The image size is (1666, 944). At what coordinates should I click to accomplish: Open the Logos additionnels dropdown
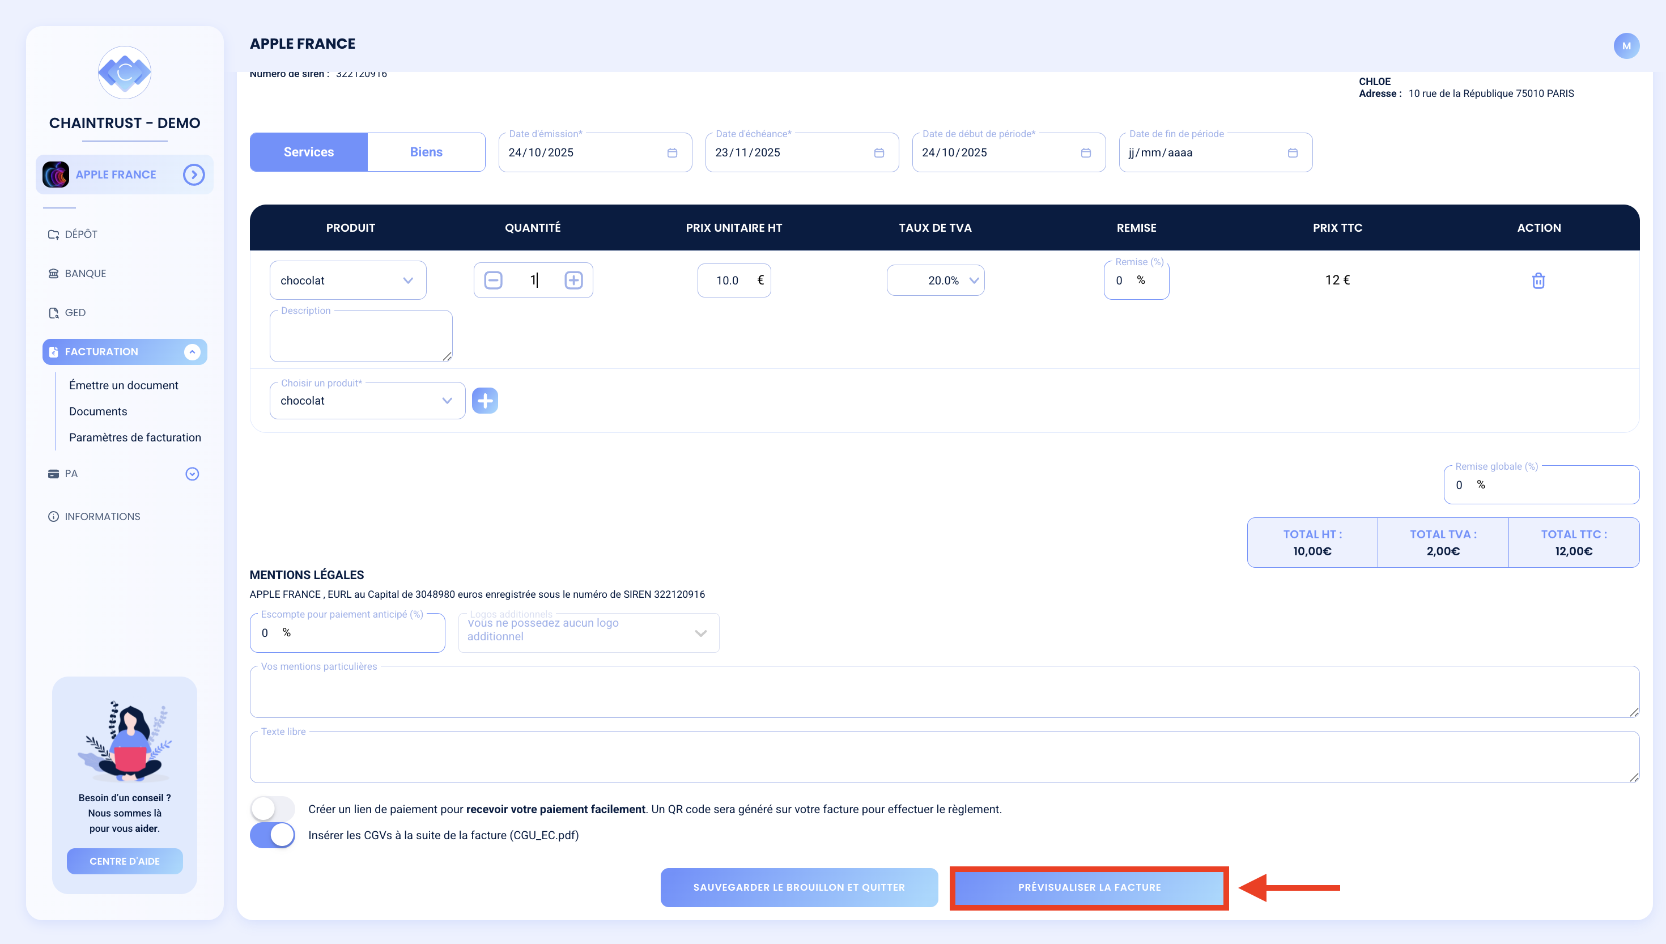[589, 633]
